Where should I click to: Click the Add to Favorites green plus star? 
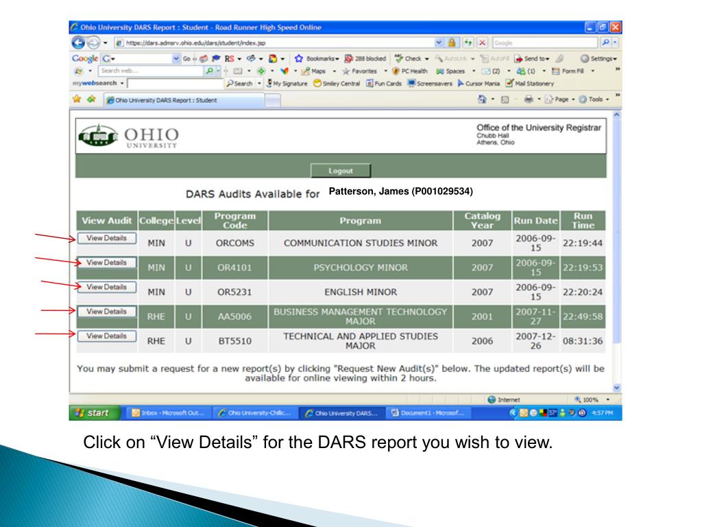click(x=91, y=99)
